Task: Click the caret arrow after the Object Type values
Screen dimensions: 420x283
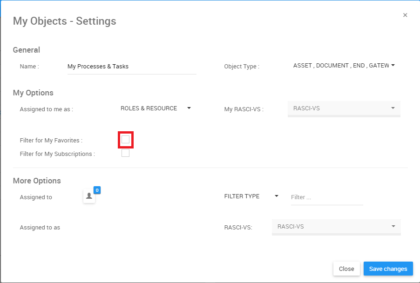Action: tap(393, 66)
